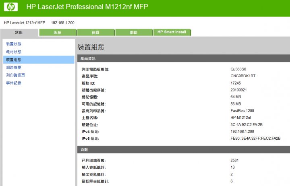The image size is (290, 186).
Task: Click the formatter number QJ363S0
Action: pyautogui.click(x=238, y=69)
